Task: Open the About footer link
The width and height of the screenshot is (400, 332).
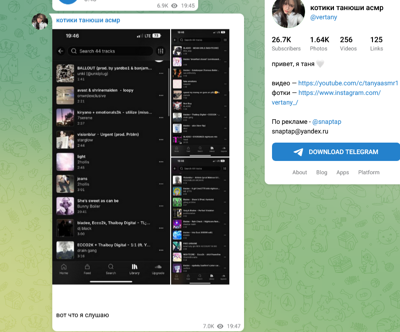Action: click(x=300, y=172)
